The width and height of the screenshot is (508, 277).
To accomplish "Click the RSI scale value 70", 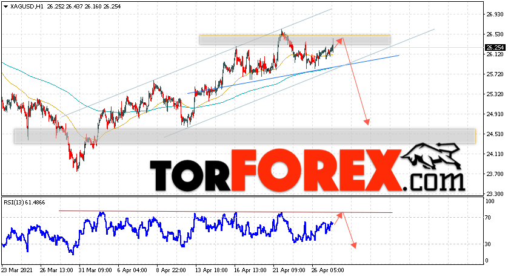I will pos(488,218).
